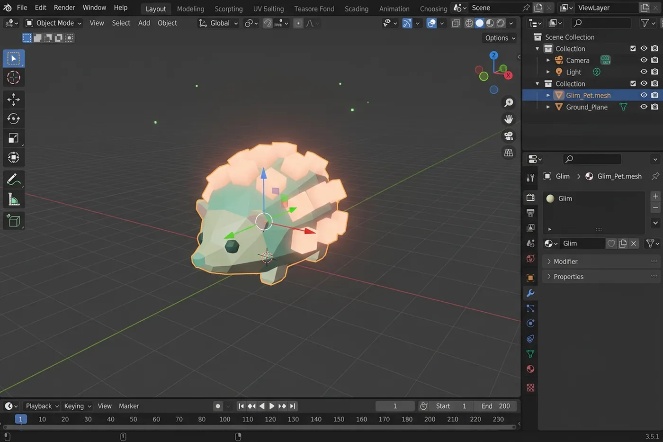Activate the Rotate tool
Viewport: 663px width, 442px height.
point(14,118)
